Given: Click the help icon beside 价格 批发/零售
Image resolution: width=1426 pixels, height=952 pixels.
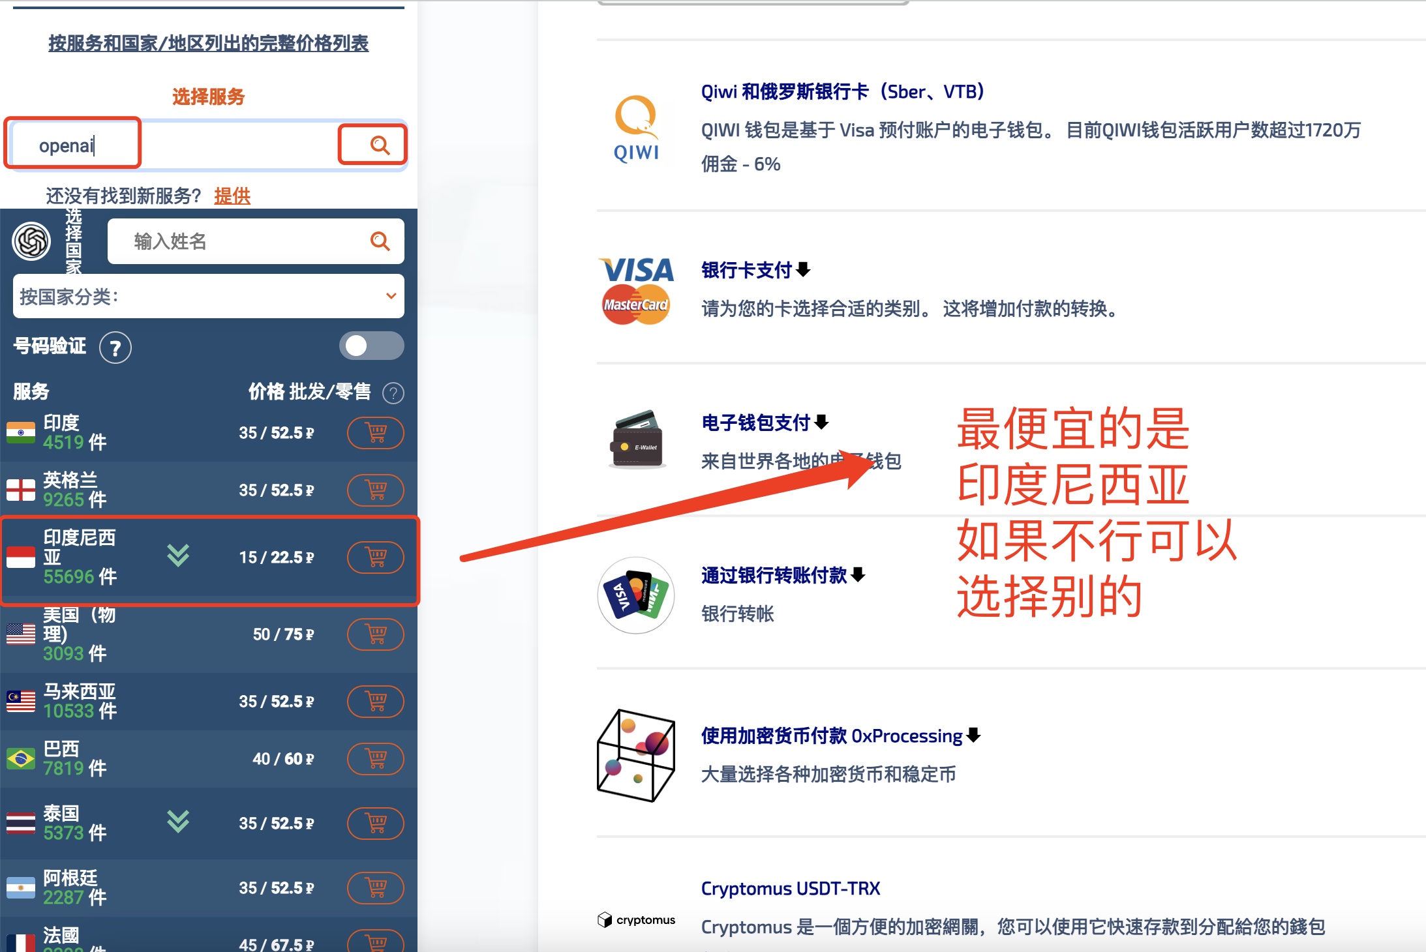Looking at the screenshot, I should click(x=393, y=393).
